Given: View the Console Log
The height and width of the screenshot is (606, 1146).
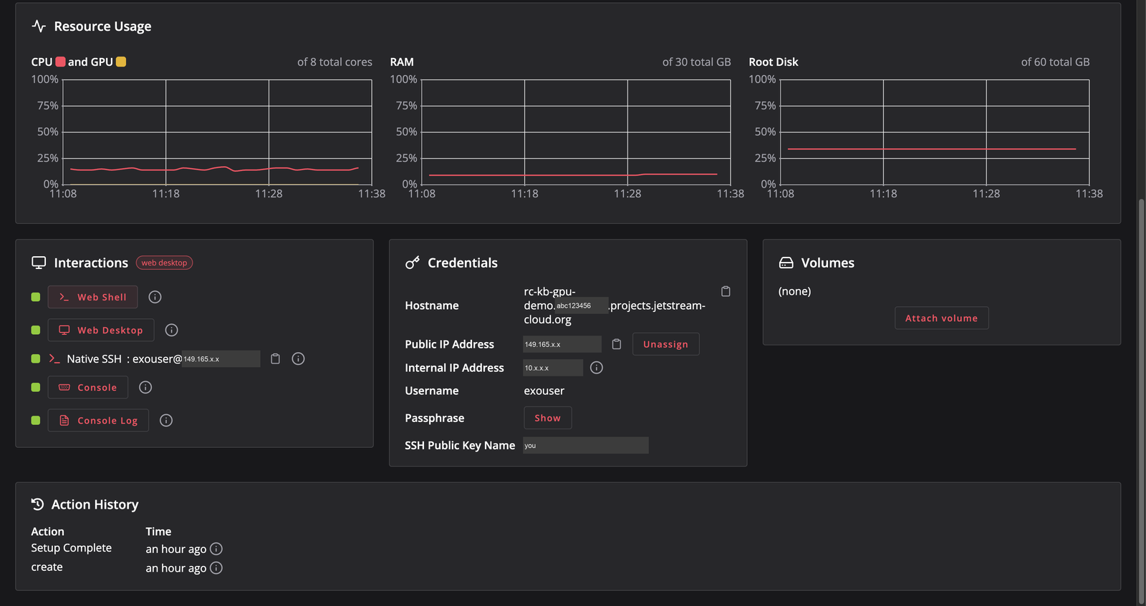Looking at the screenshot, I should click(x=98, y=420).
